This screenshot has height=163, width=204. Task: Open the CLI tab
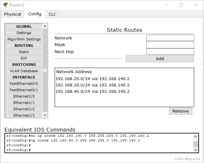click(52, 14)
